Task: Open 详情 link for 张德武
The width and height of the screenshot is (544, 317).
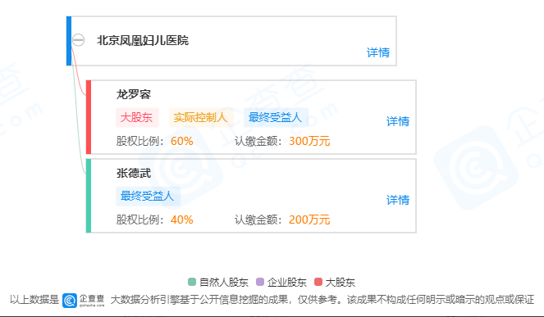Action: 398,200
